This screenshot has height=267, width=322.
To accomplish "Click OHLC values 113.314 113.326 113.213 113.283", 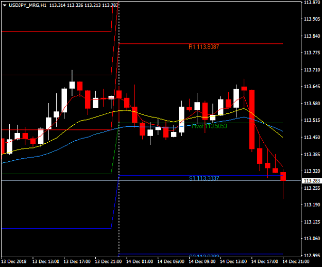I will [84, 5].
